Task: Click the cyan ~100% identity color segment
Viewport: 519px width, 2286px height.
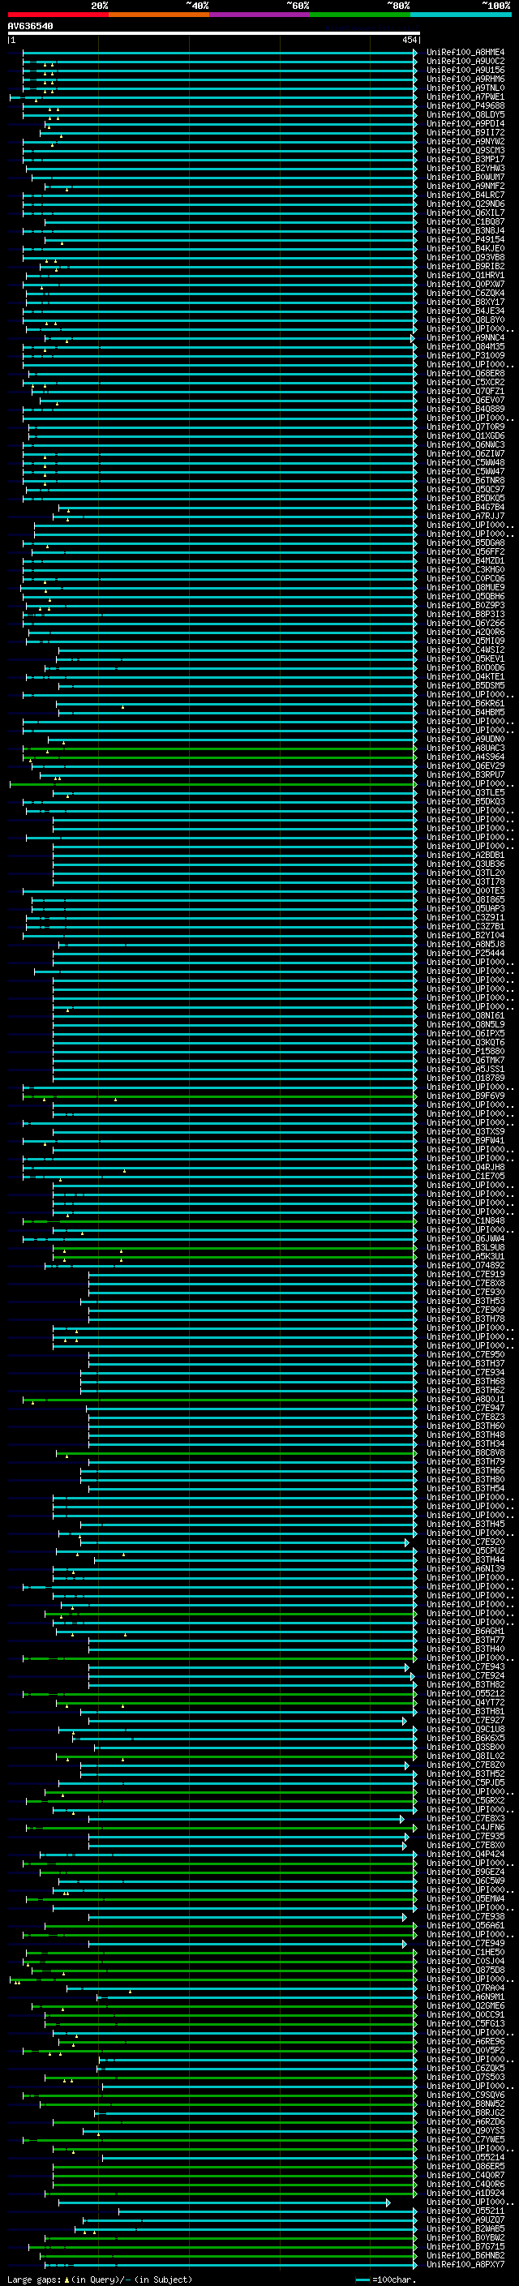Action: pos(461,15)
